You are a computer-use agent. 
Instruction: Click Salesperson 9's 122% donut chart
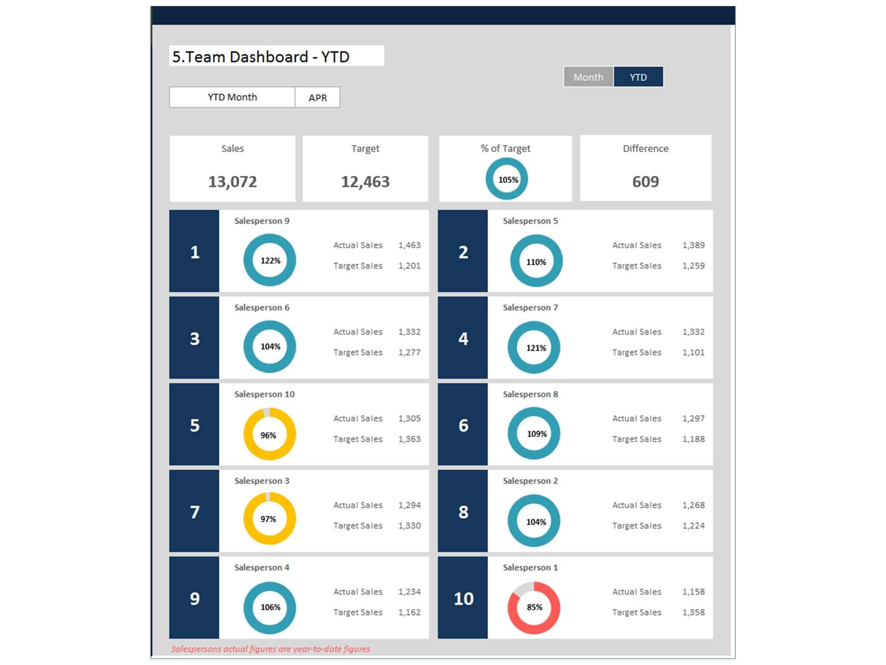click(x=269, y=260)
